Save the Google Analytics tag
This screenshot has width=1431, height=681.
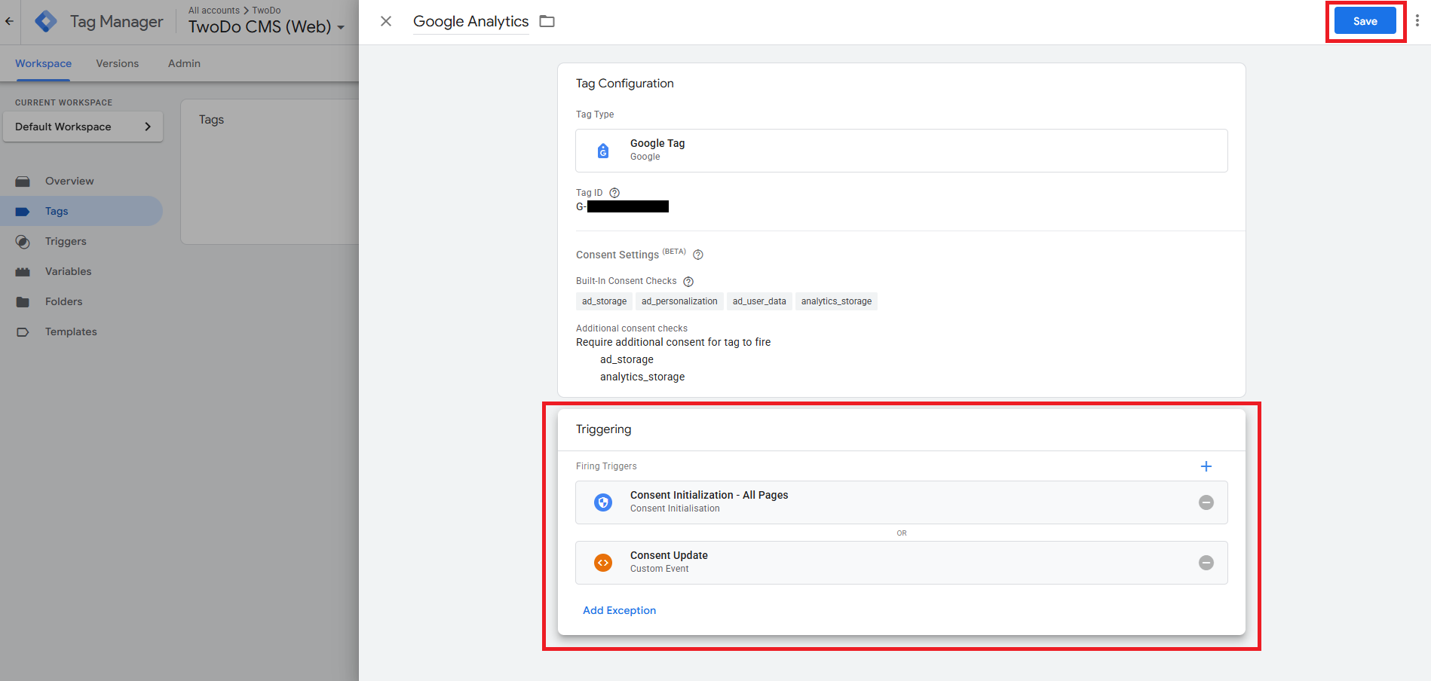click(1365, 21)
